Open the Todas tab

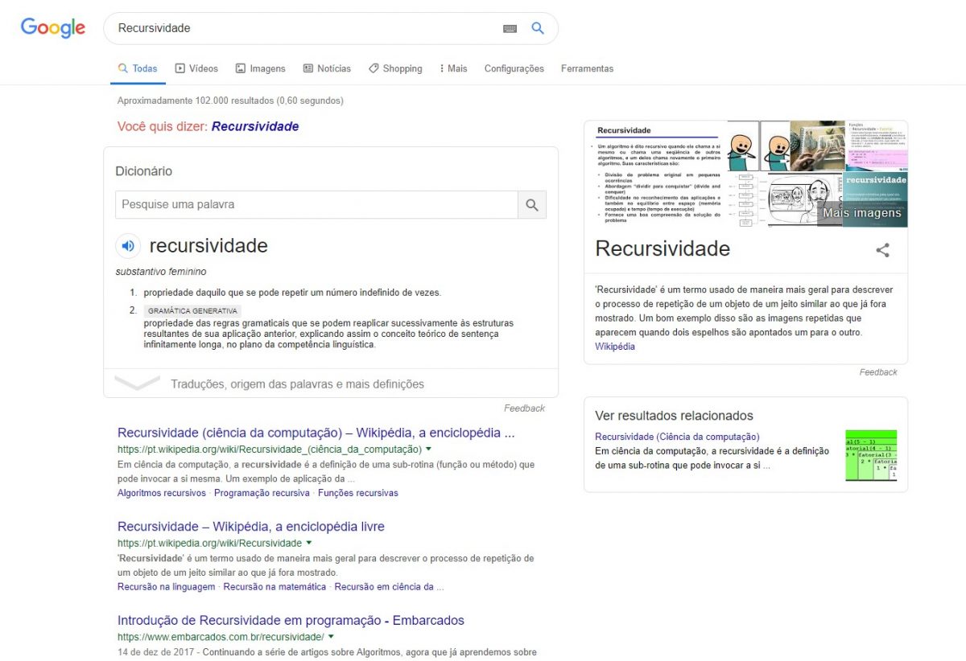pos(138,69)
